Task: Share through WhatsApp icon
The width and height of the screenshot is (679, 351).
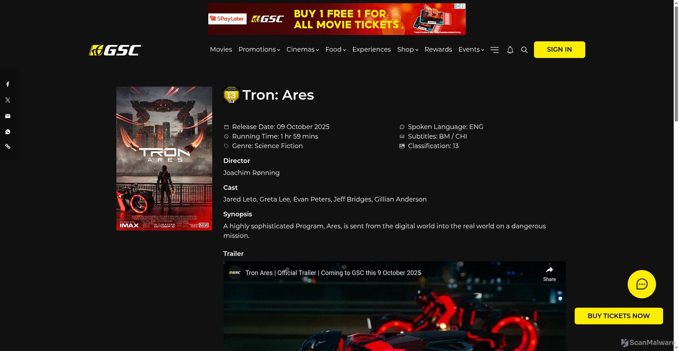Action: click(x=8, y=132)
